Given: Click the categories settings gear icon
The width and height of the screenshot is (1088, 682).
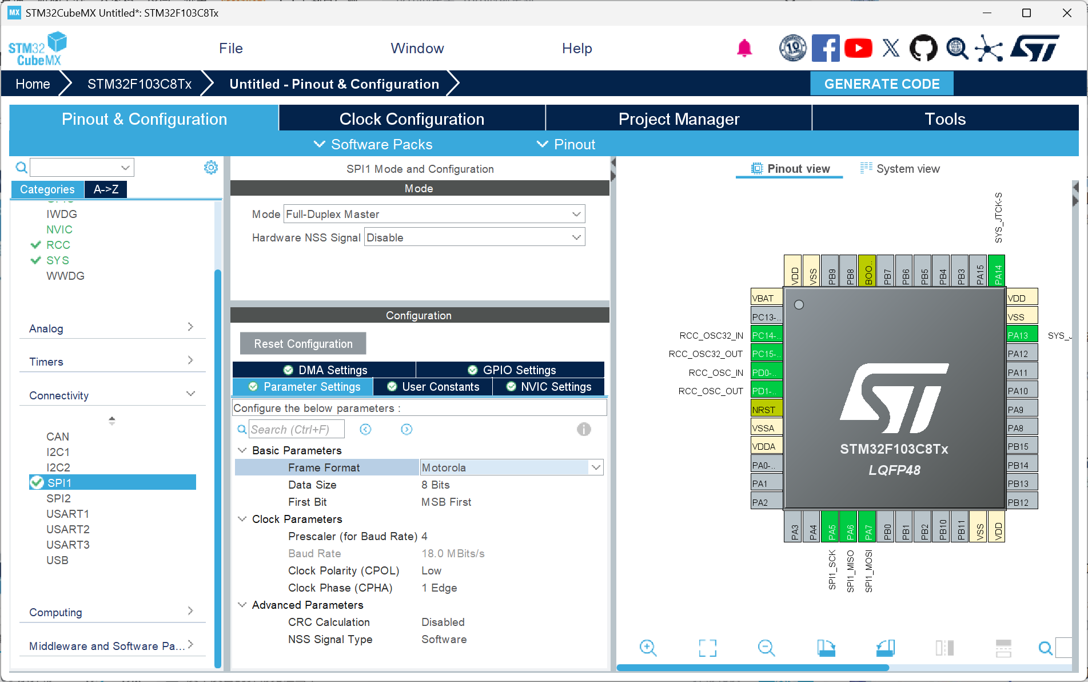Looking at the screenshot, I should pyautogui.click(x=211, y=168).
